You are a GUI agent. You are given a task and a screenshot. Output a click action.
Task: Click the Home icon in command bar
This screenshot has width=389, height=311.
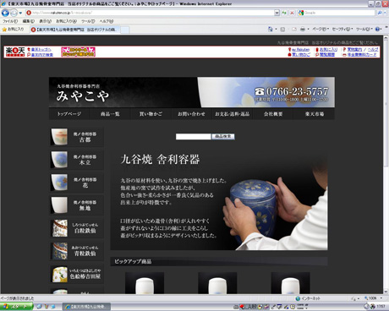click(x=271, y=29)
